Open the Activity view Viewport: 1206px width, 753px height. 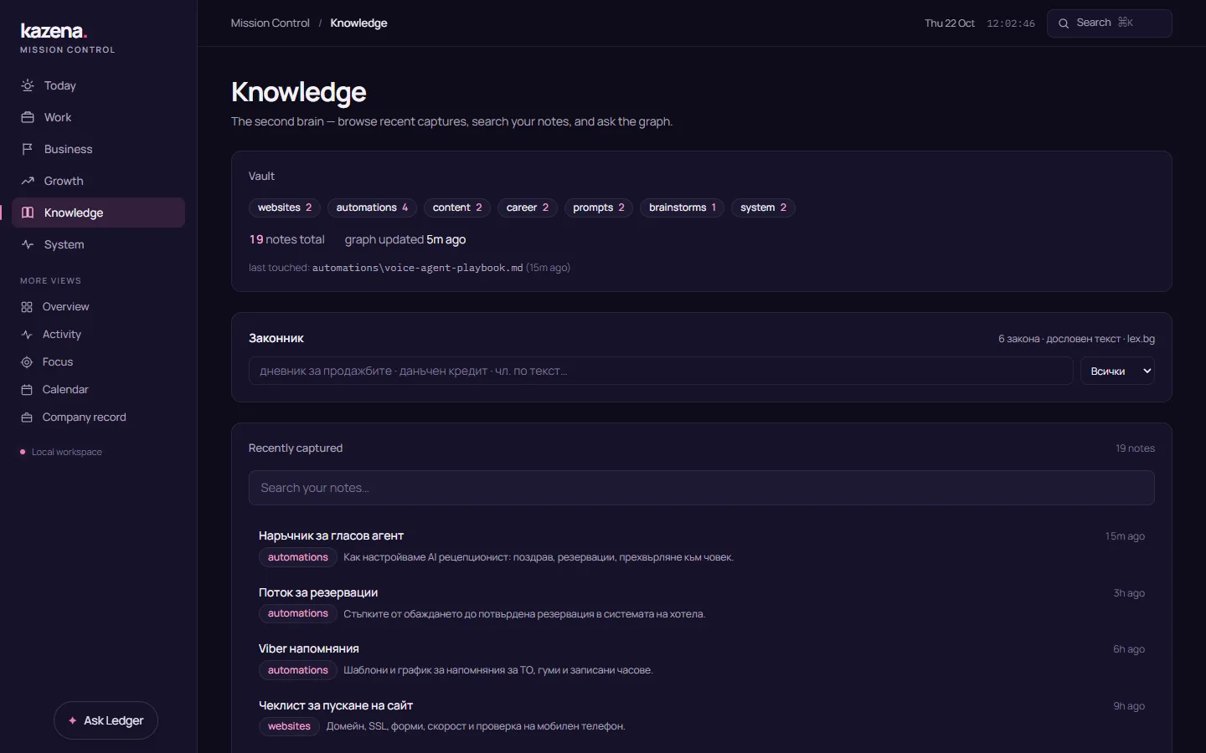coord(99,335)
